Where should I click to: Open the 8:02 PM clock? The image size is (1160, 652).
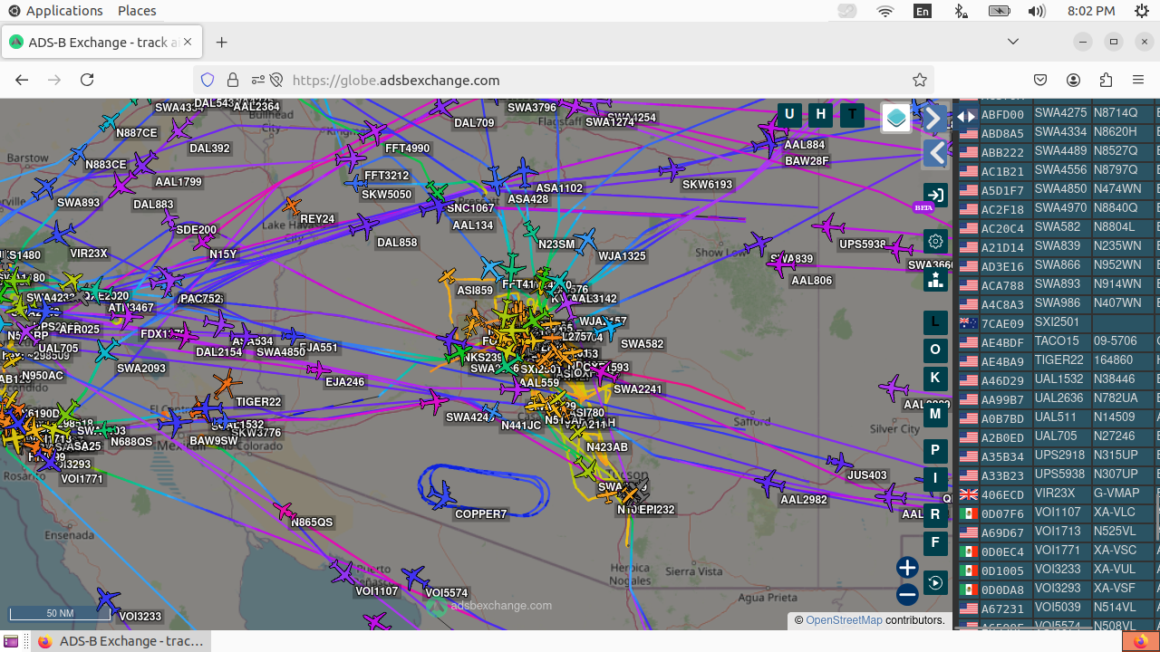(1091, 11)
